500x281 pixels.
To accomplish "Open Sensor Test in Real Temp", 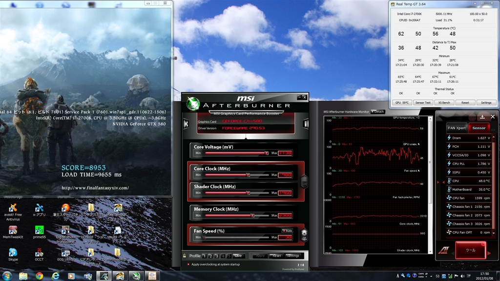I will pyautogui.click(x=423, y=102).
